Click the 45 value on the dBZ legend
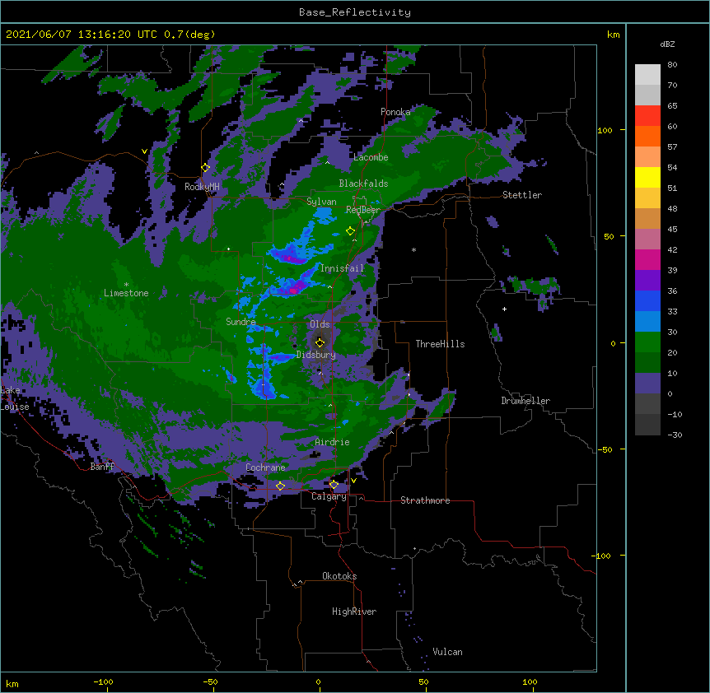The height and width of the screenshot is (693, 710). pyautogui.click(x=672, y=230)
